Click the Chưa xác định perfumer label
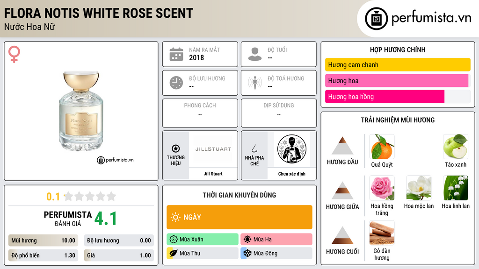The width and height of the screenshot is (479, 269). (x=292, y=174)
